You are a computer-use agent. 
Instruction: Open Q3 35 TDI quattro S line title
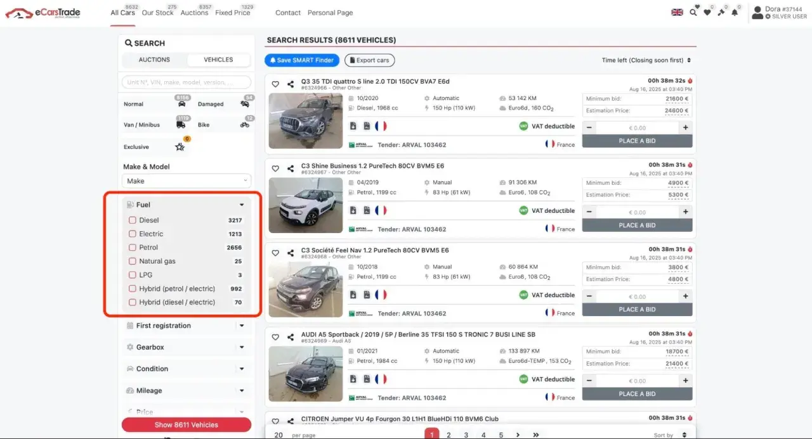tap(375, 81)
